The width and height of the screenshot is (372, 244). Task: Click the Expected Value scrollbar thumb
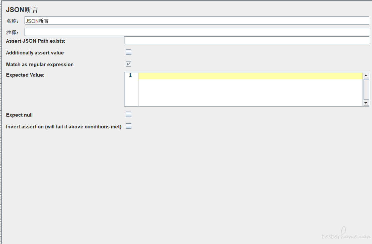(x=366, y=89)
